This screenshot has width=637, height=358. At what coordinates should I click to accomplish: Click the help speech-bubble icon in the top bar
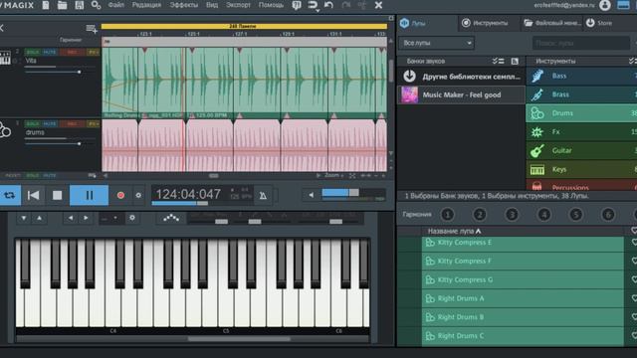[x=297, y=5]
